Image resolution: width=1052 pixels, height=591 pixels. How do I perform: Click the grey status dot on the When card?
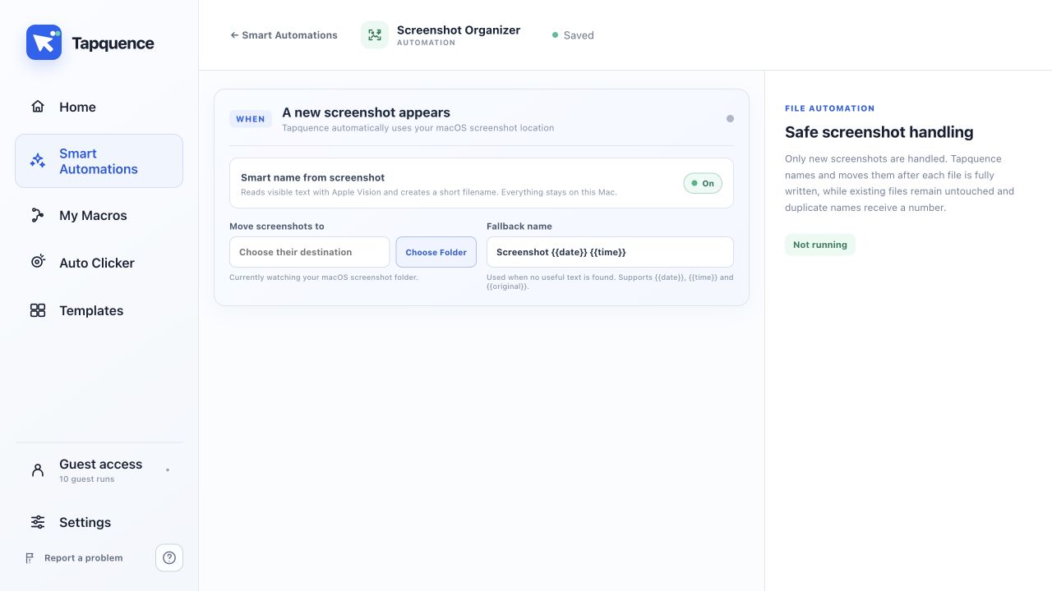(730, 119)
